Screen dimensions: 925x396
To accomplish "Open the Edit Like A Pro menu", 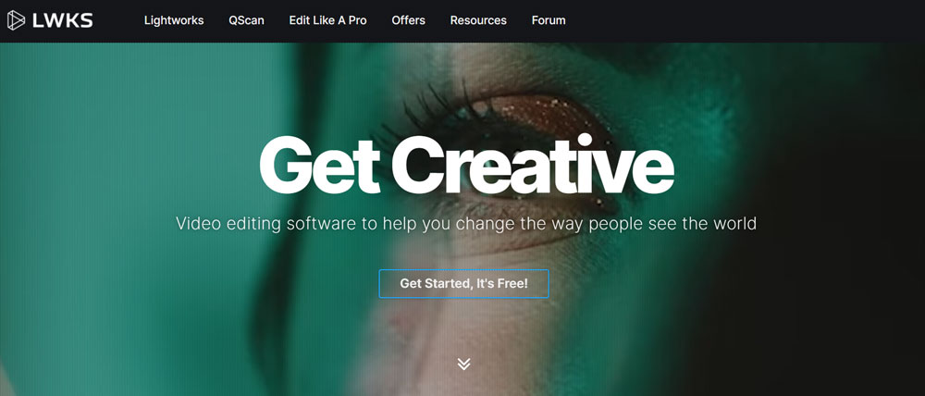I will 328,20.
